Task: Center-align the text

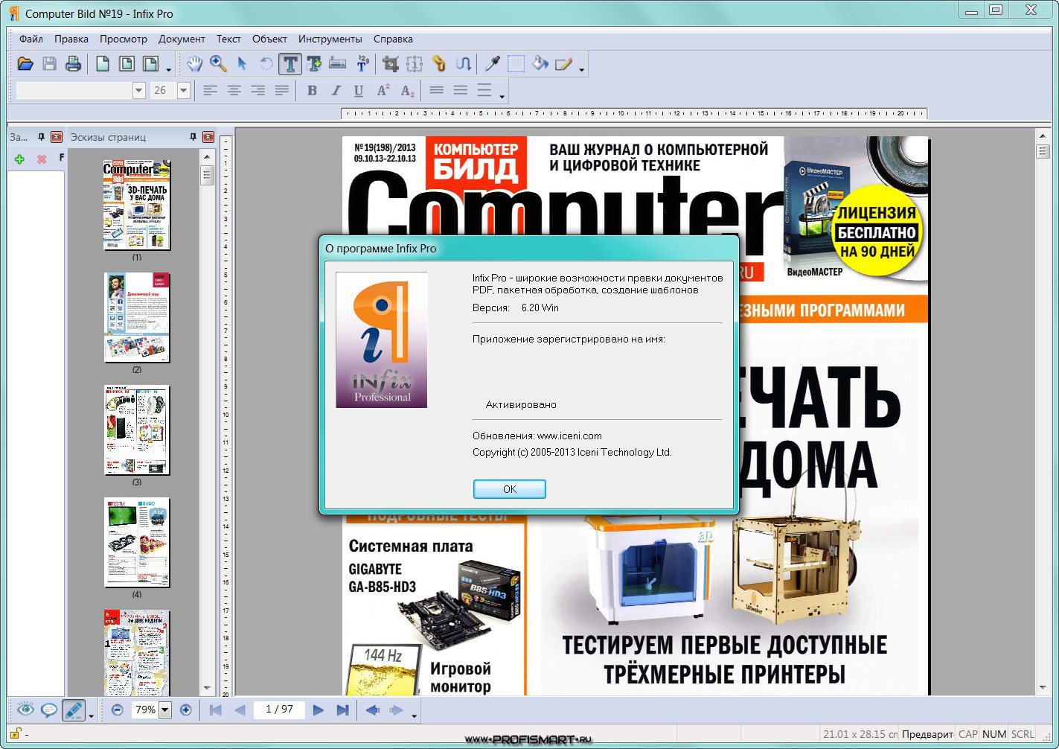Action: click(x=234, y=90)
